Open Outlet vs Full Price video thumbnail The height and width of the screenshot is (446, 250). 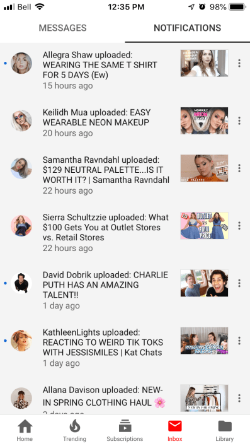[204, 226]
